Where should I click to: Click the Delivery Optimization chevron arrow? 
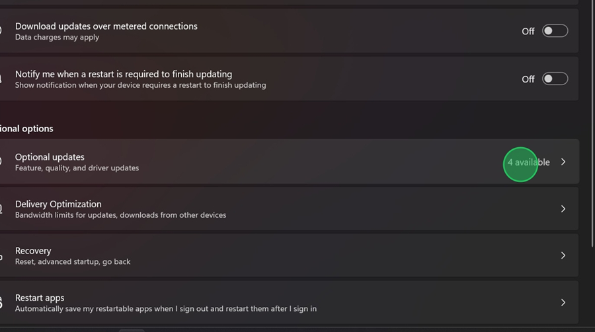pyautogui.click(x=563, y=209)
